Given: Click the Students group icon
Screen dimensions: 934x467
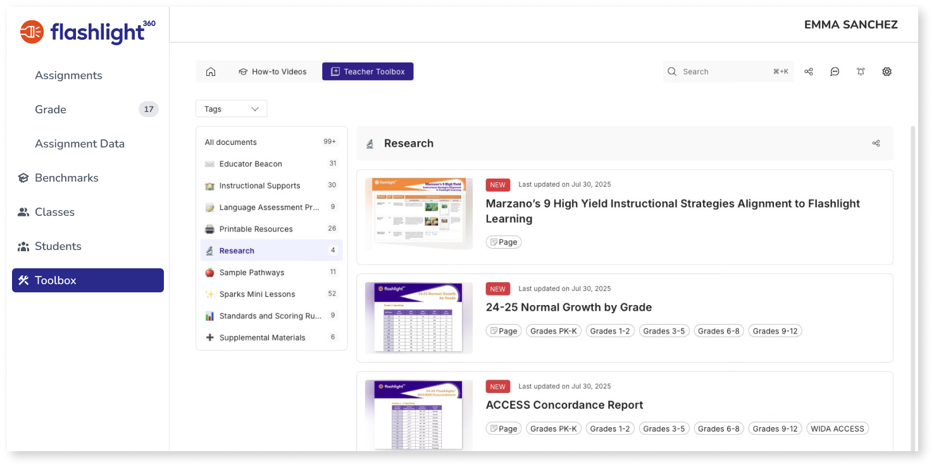Looking at the screenshot, I should coord(23,246).
